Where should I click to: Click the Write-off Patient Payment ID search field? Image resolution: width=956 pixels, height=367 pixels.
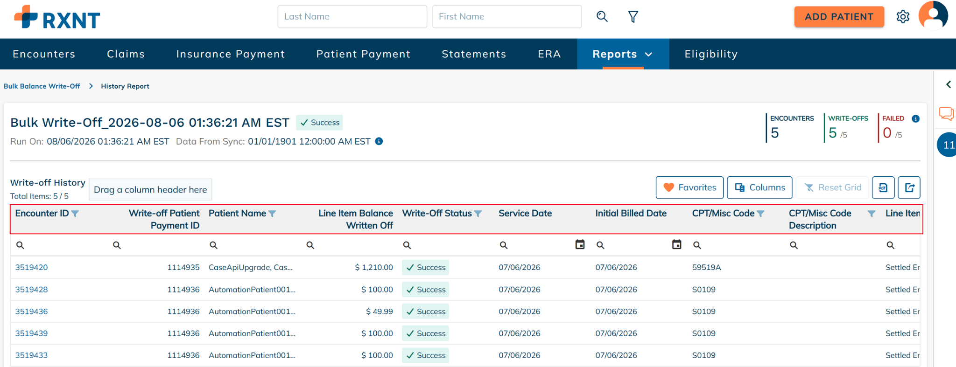(156, 245)
